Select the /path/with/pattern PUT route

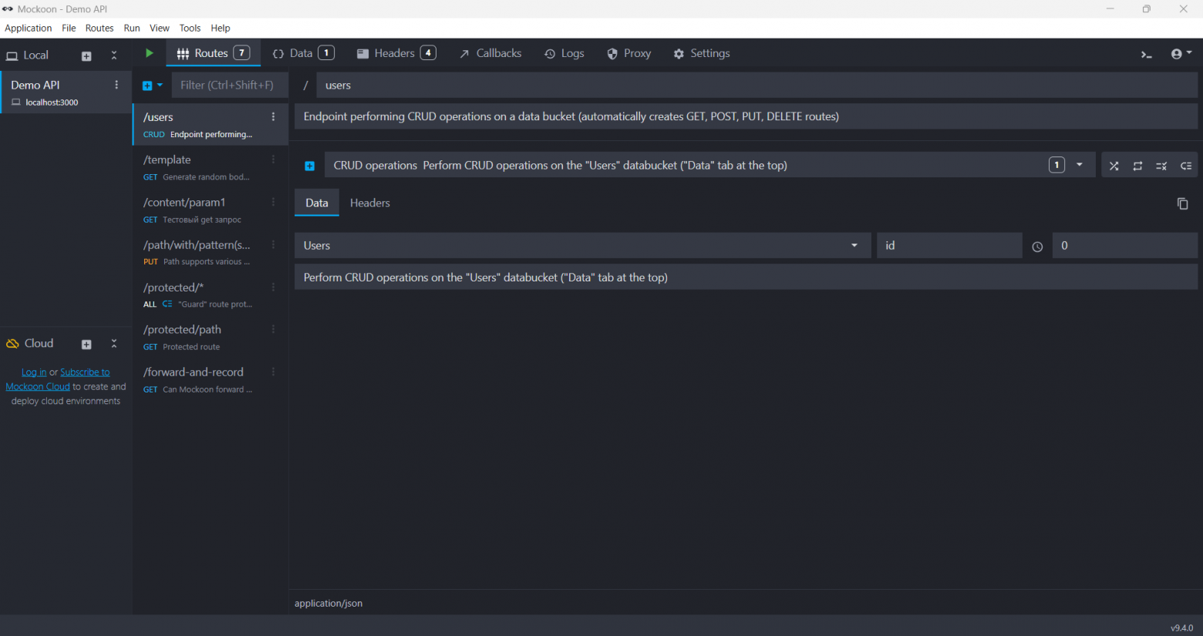click(x=211, y=252)
